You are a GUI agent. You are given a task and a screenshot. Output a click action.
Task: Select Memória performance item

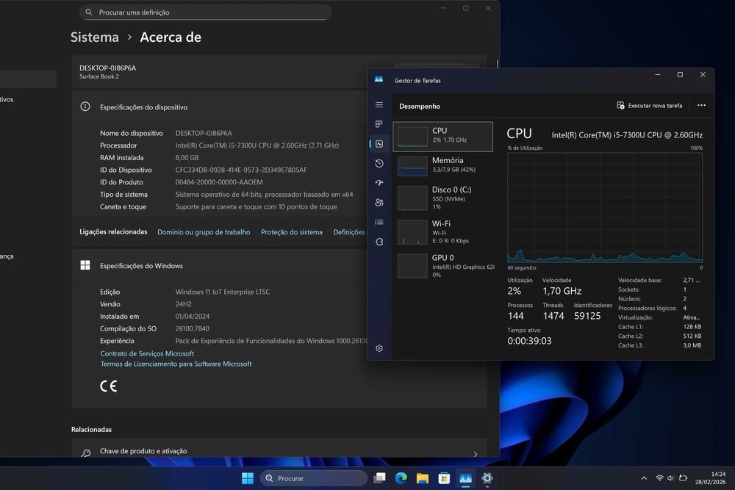(x=443, y=166)
